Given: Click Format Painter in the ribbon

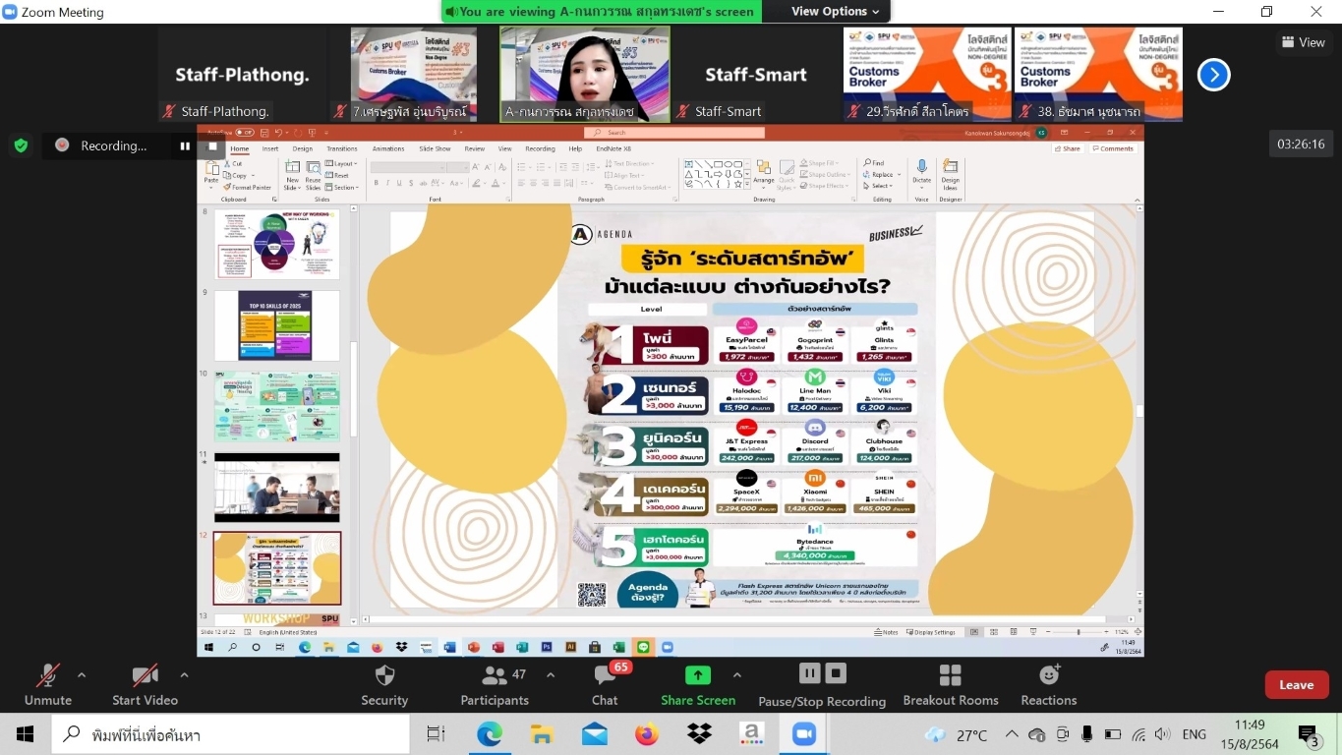Looking at the screenshot, I should coord(247,187).
